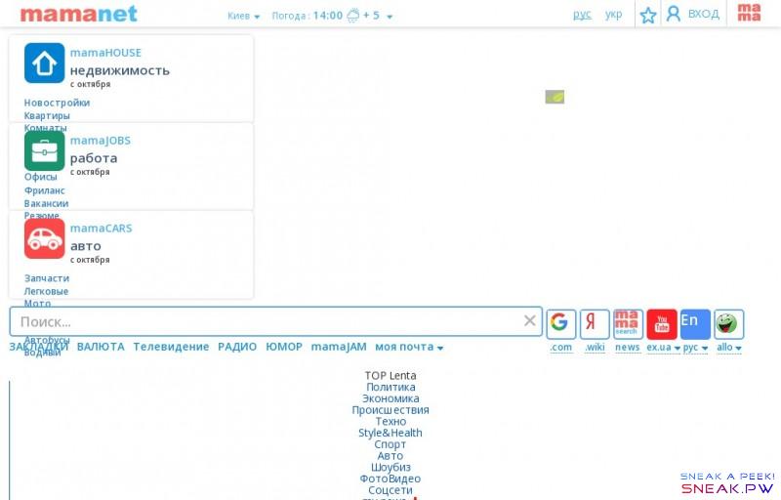Open the mamaCARS red car icon
The width and height of the screenshot is (781, 500).
point(44,238)
